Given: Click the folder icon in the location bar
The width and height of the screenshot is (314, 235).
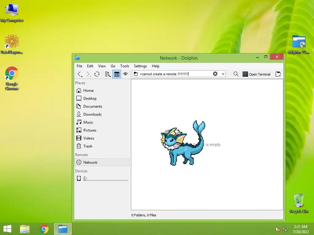Looking at the screenshot, I should [x=136, y=74].
